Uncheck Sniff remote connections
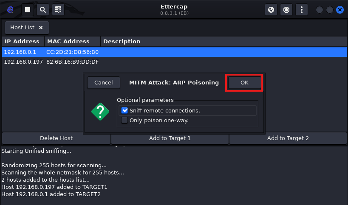Viewport: 348px width, 205px height. pos(124,110)
